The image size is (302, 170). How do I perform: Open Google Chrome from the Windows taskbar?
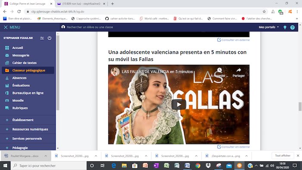tap(198, 166)
